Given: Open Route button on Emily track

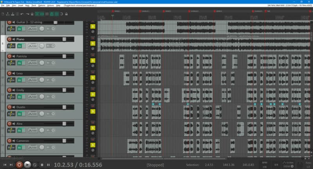Looking at the screenshot, I should pyautogui.click(x=11, y=97).
